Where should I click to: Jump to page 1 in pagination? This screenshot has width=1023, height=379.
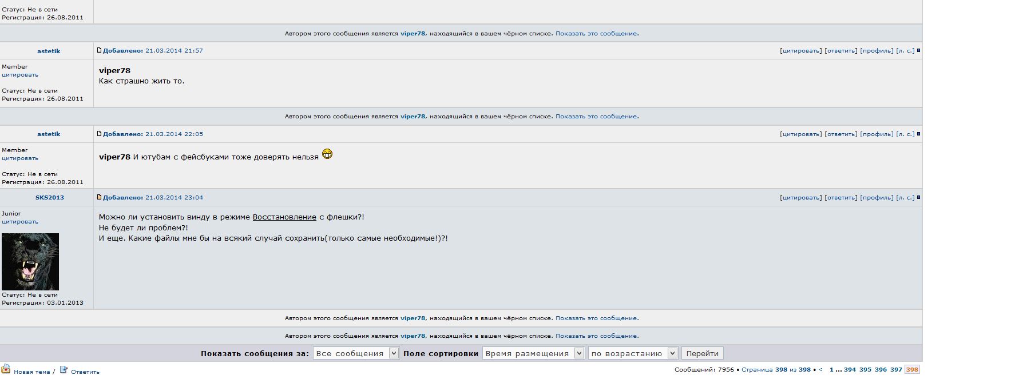(831, 370)
